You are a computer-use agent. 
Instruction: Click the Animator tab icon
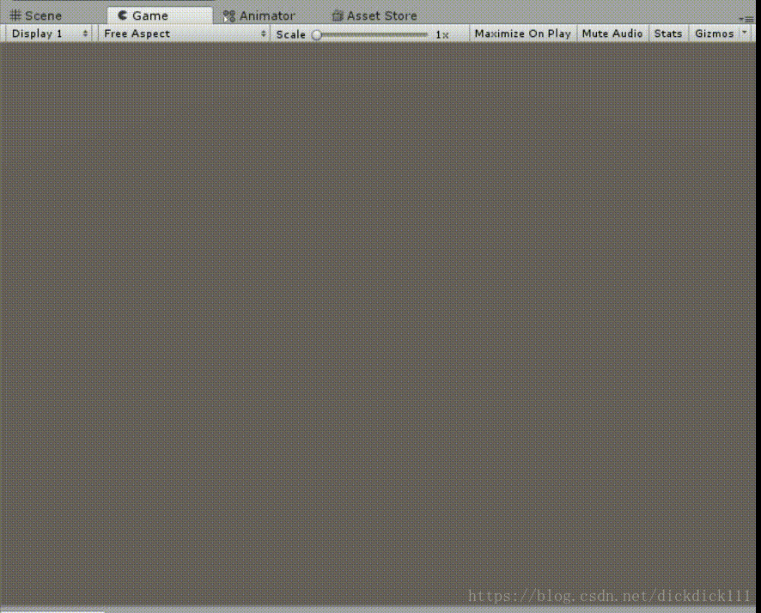(228, 16)
